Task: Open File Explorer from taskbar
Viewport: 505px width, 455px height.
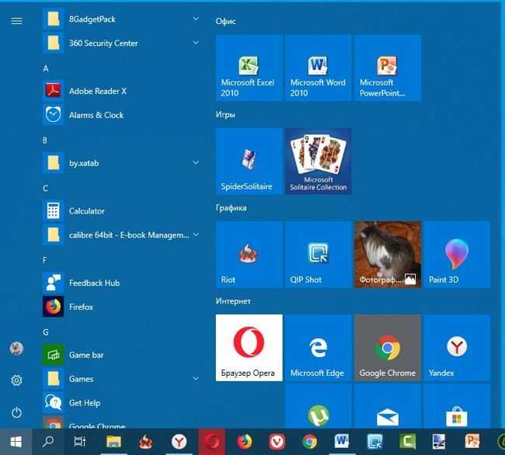Action: [113, 442]
